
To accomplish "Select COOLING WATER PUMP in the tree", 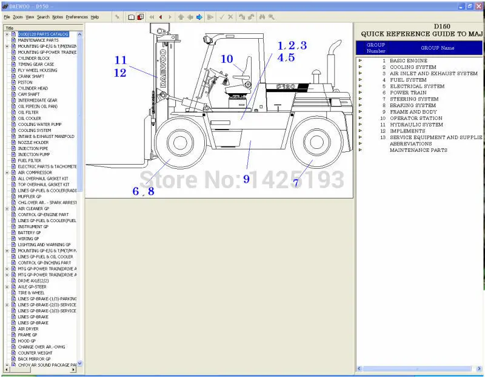I will [x=39, y=124].
